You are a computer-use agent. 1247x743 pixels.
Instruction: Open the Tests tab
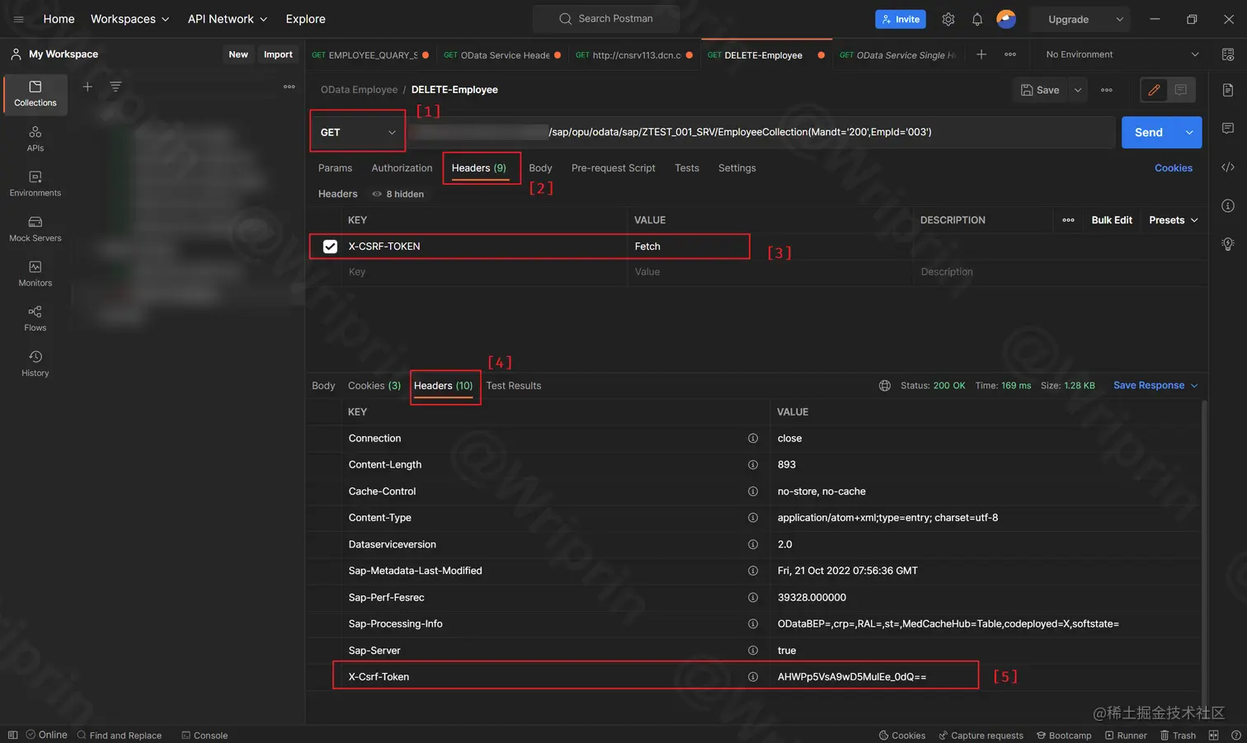[687, 168]
